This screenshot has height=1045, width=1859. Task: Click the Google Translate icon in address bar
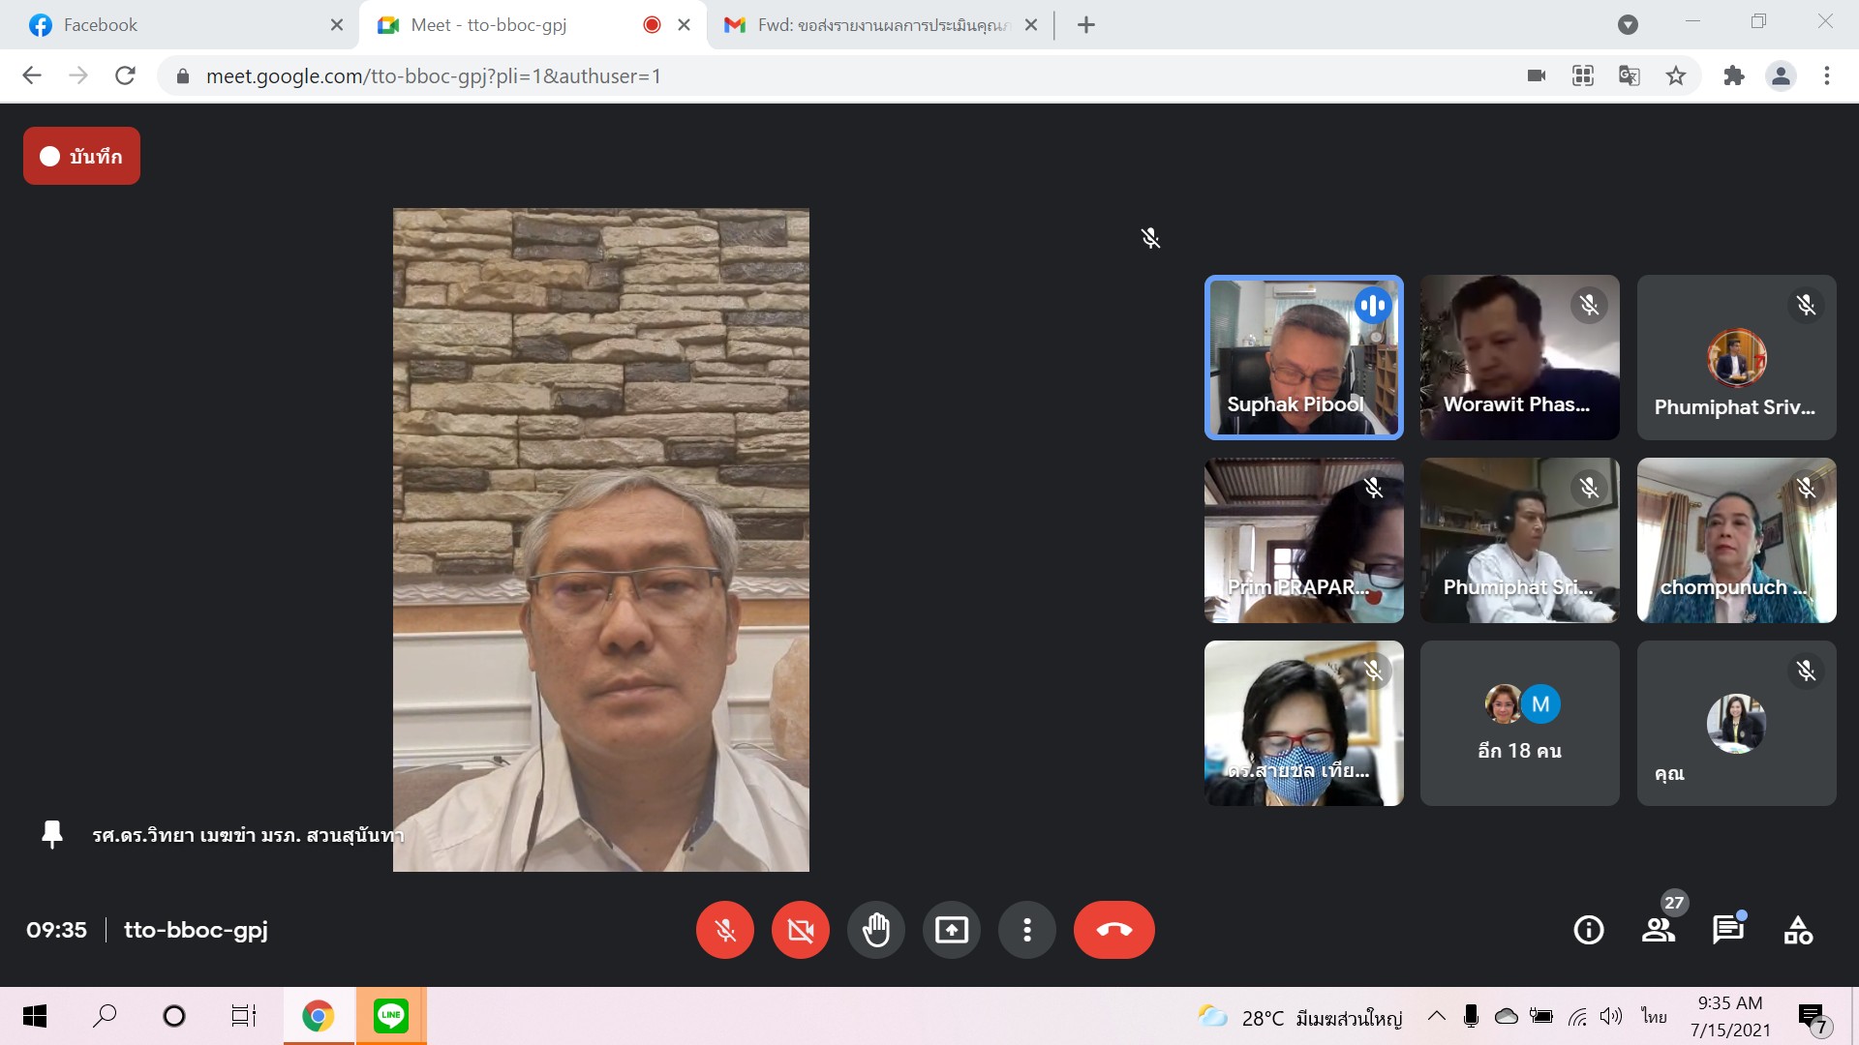click(1630, 75)
